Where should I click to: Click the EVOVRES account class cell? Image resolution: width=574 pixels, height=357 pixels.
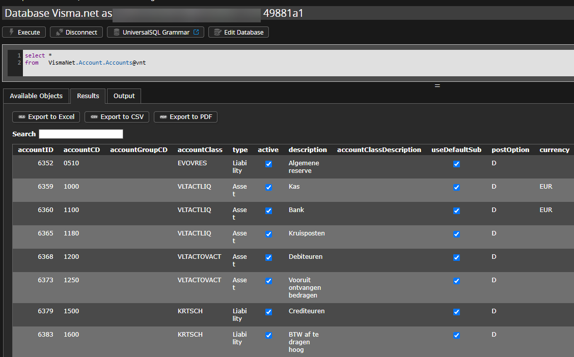(x=192, y=163)
